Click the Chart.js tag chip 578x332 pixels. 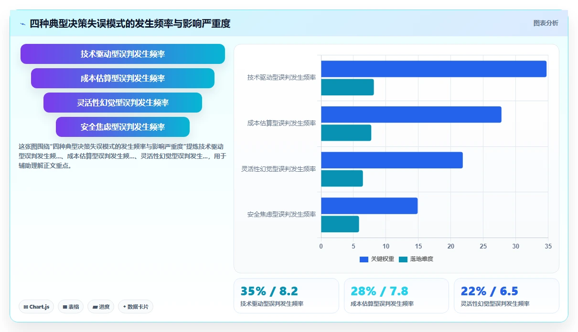[36, 307]
